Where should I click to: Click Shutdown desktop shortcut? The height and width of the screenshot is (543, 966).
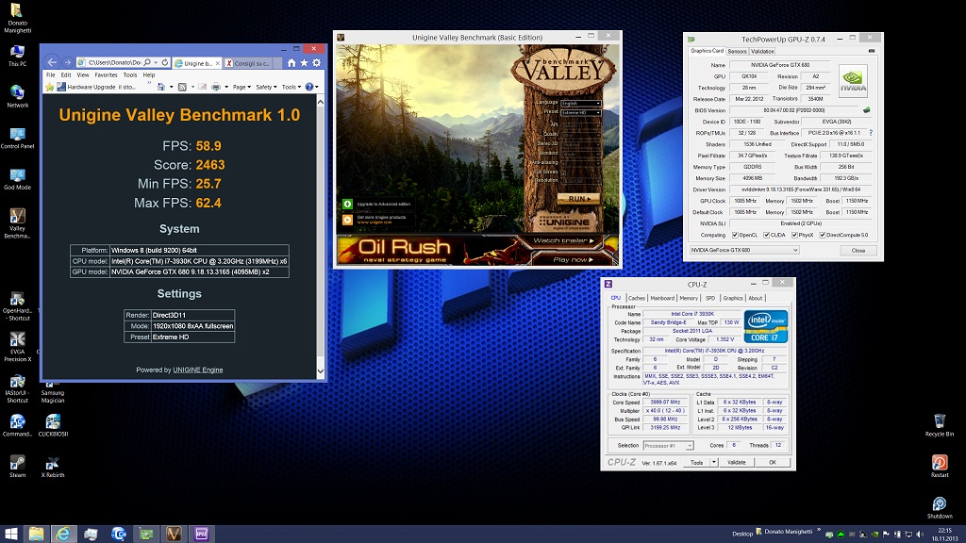[940, 508]
